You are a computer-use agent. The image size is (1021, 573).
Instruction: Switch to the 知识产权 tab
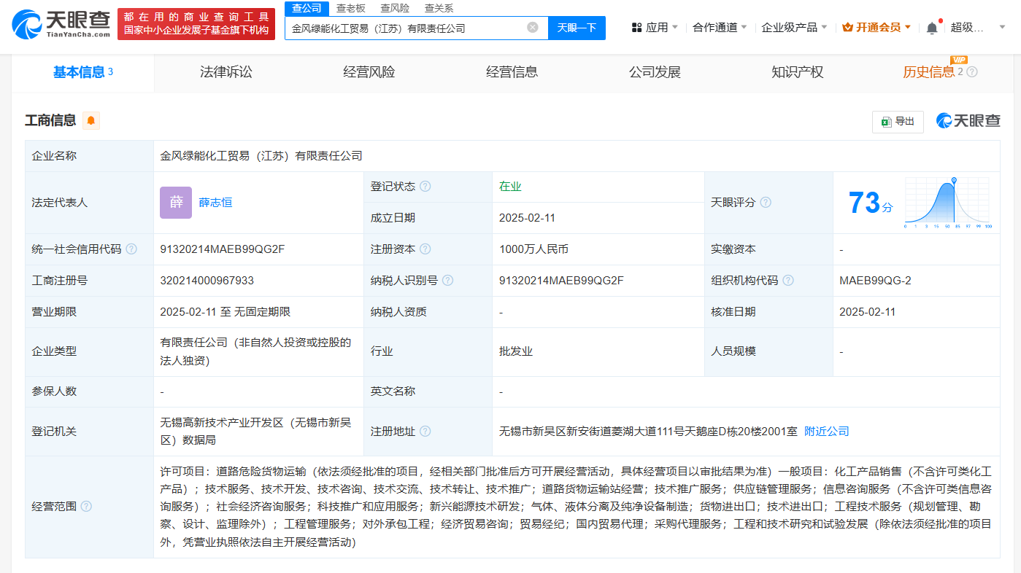click(x=796, y=71)
